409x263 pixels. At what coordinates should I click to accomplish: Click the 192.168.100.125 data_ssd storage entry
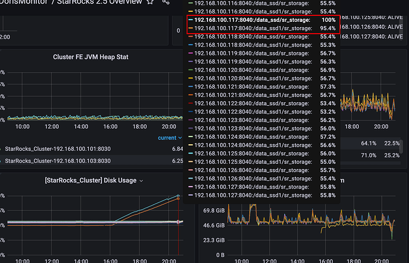coord(262,154)
